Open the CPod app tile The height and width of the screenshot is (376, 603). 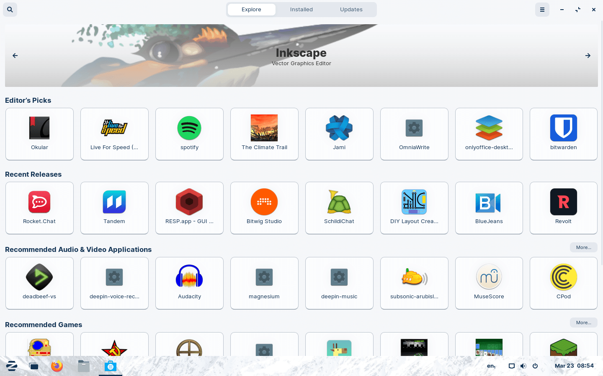click(x=564, y=283)
